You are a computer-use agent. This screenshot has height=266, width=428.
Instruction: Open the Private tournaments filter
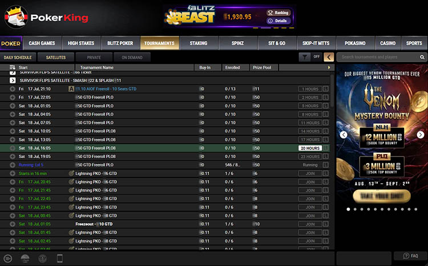click(94, 57)
